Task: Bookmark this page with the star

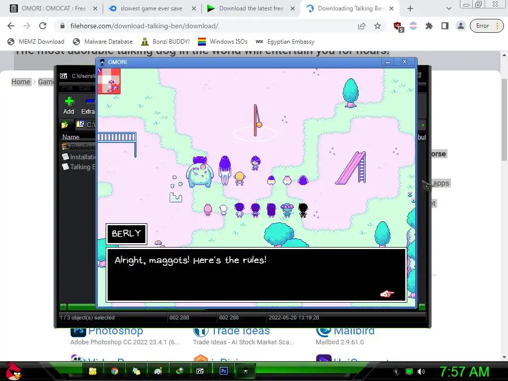Action: point(378,26)
